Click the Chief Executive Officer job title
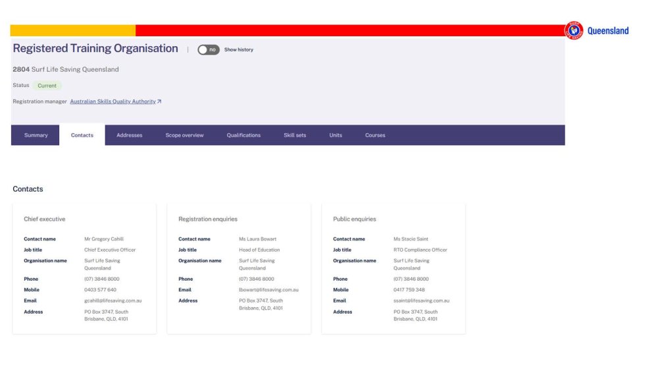 tap(110, 250)
